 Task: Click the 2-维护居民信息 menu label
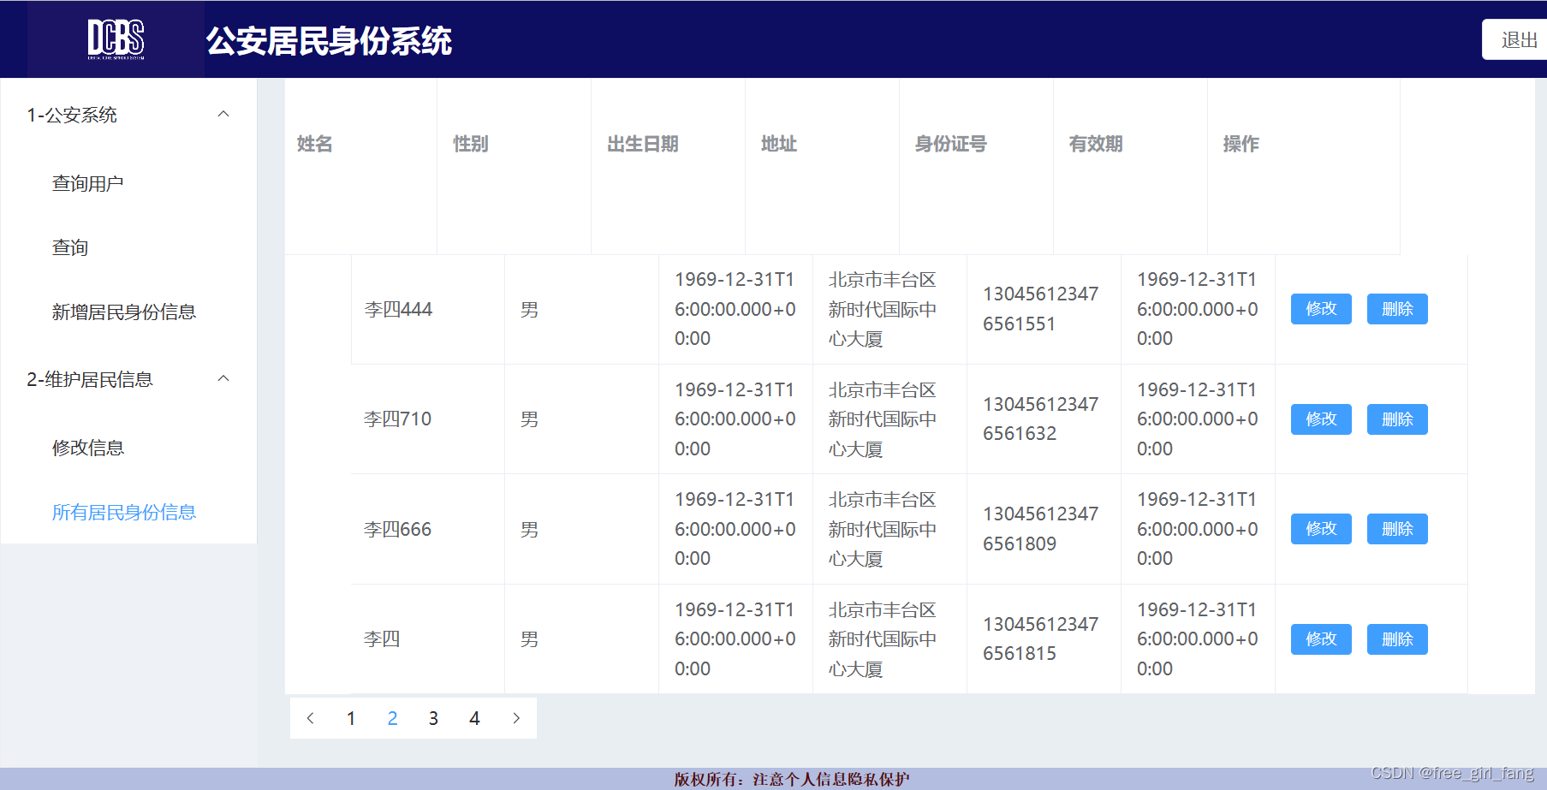90,379
